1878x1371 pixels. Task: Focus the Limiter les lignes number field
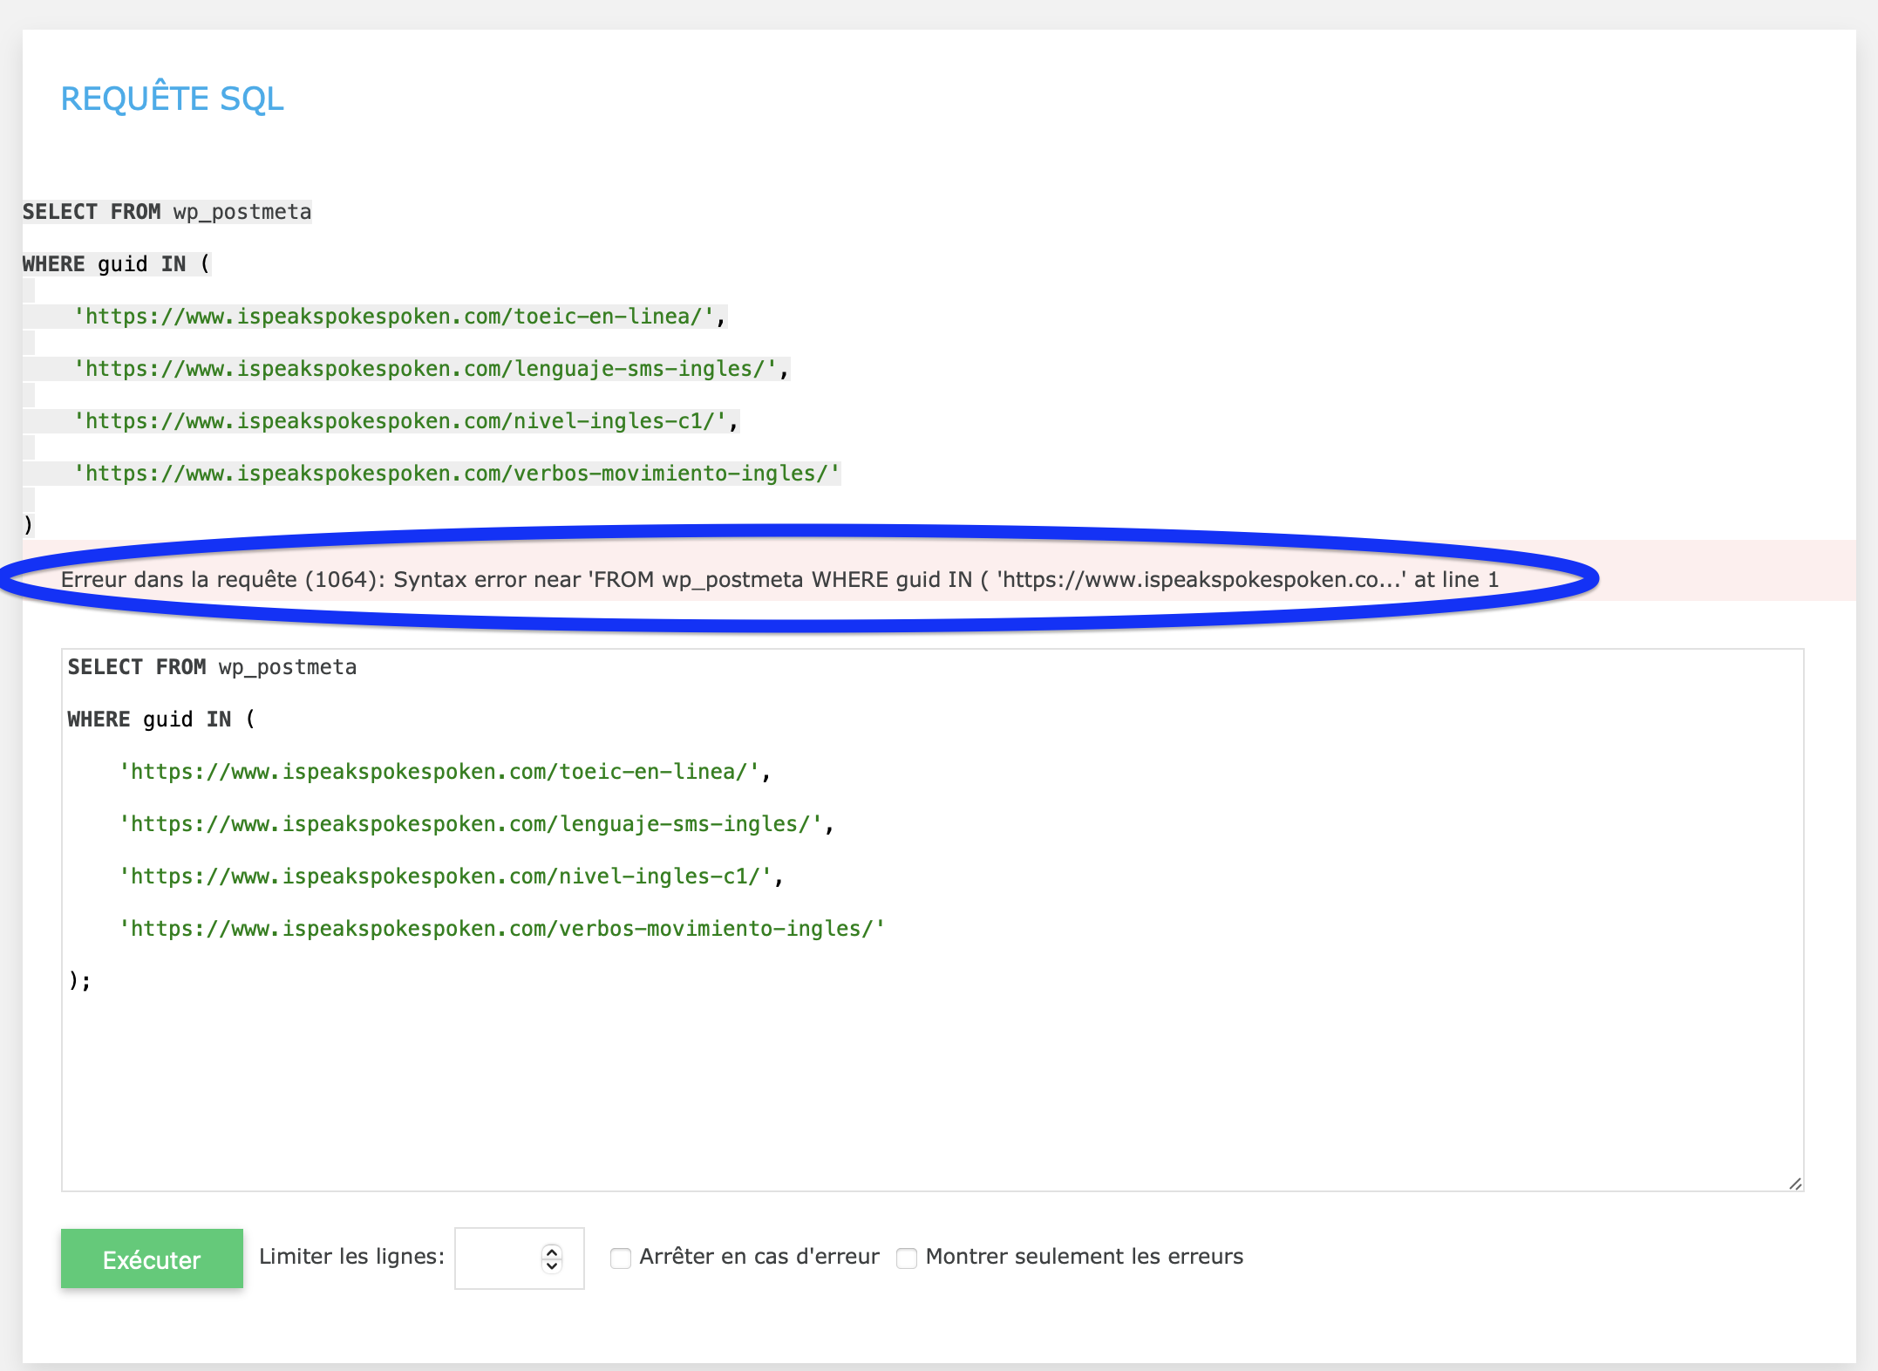(x=519, y=1258)
